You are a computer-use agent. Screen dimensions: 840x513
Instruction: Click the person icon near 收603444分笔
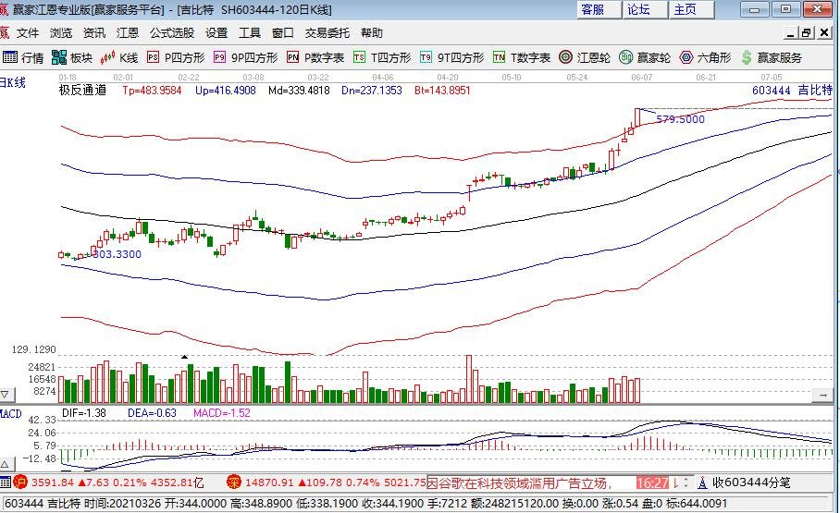[702, 482]
